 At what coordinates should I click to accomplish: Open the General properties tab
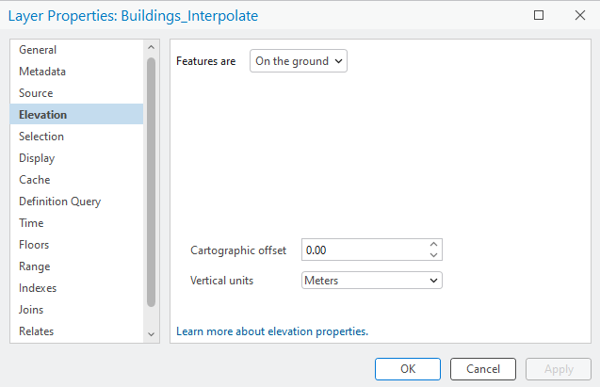click(38, 50)
